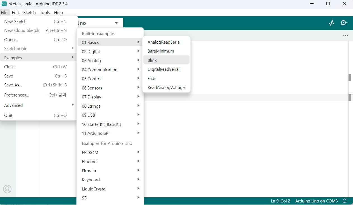The width and height of the screenshot is (353, 205).
Task: Open the Fade example
Action: pyautogui.click(x=166, y=78)
